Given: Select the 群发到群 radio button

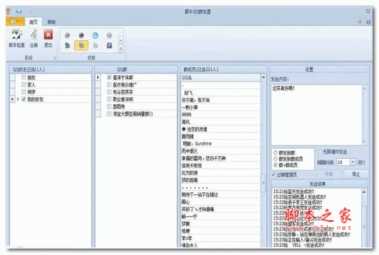Looking at the screenshot, I should point(275,152).
